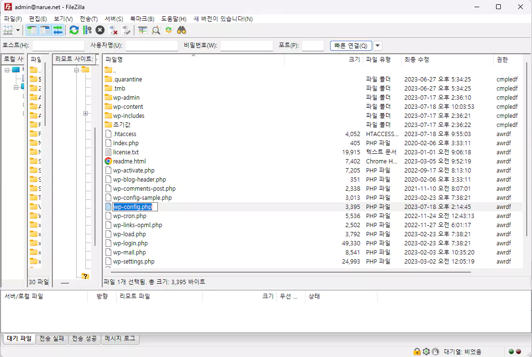Open the Site Manager icon
This screenshot has width=532, height=357.
8,30
